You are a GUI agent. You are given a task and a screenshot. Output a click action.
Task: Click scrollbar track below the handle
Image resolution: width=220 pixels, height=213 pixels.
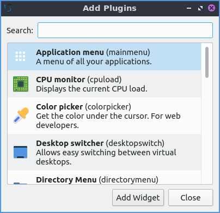coord(207,131)
